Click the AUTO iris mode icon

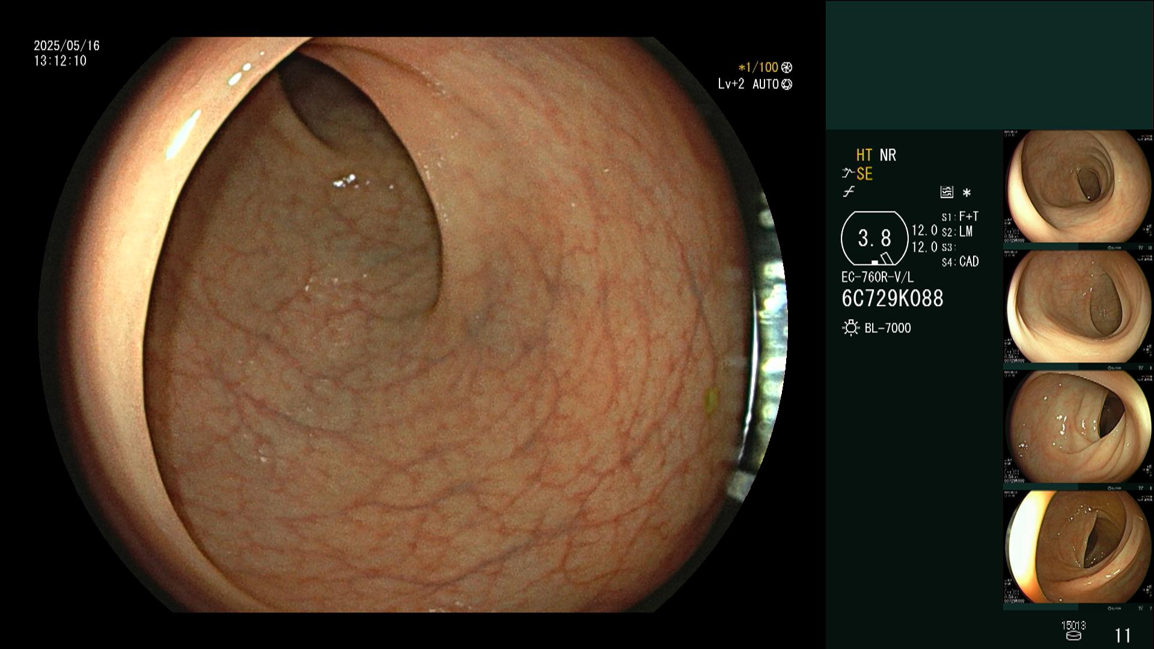(787, 85)
